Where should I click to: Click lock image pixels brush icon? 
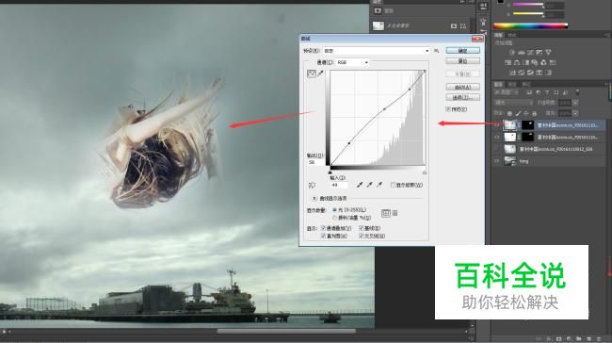coord(519,113)
